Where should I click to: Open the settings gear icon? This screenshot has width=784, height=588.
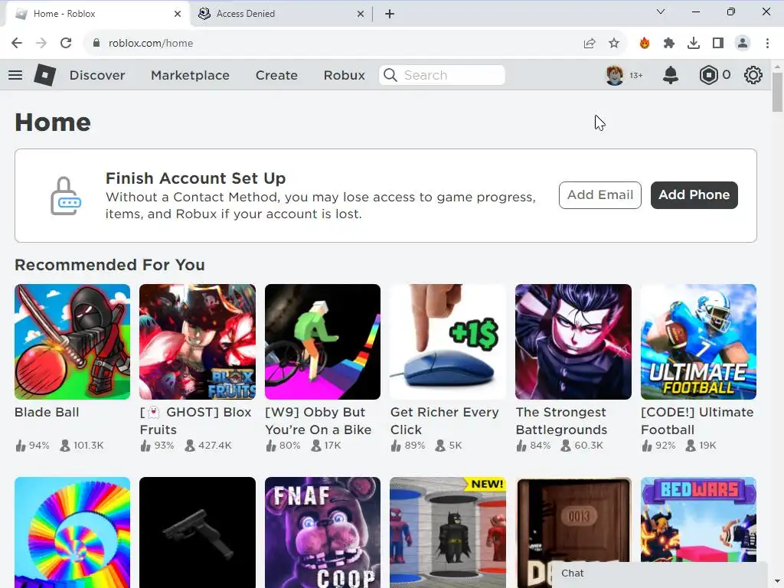(x=753, y=75)
